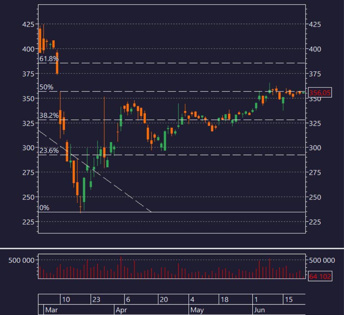Click date marker 20 on time axis
344x315 pixels.
click(164, 300)
